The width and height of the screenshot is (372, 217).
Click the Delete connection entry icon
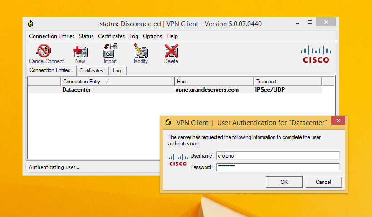[x=171, y=54]
